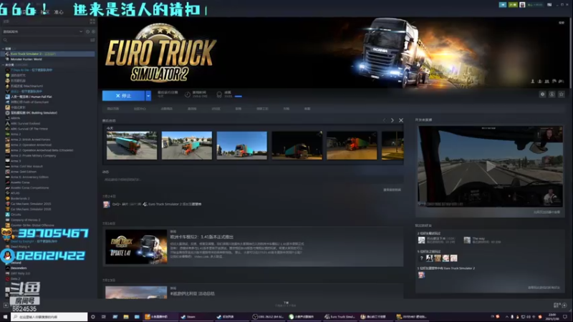Open the library filter dropdown arrow
573x322 pixels.
[81, 31]
